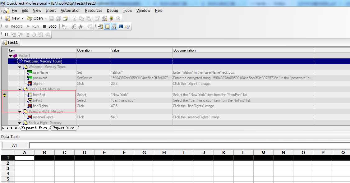The height and width of the screenshot is (183, 350).
Task: Click the question-mark icon right of Information
Action: [x=128, y=26]
